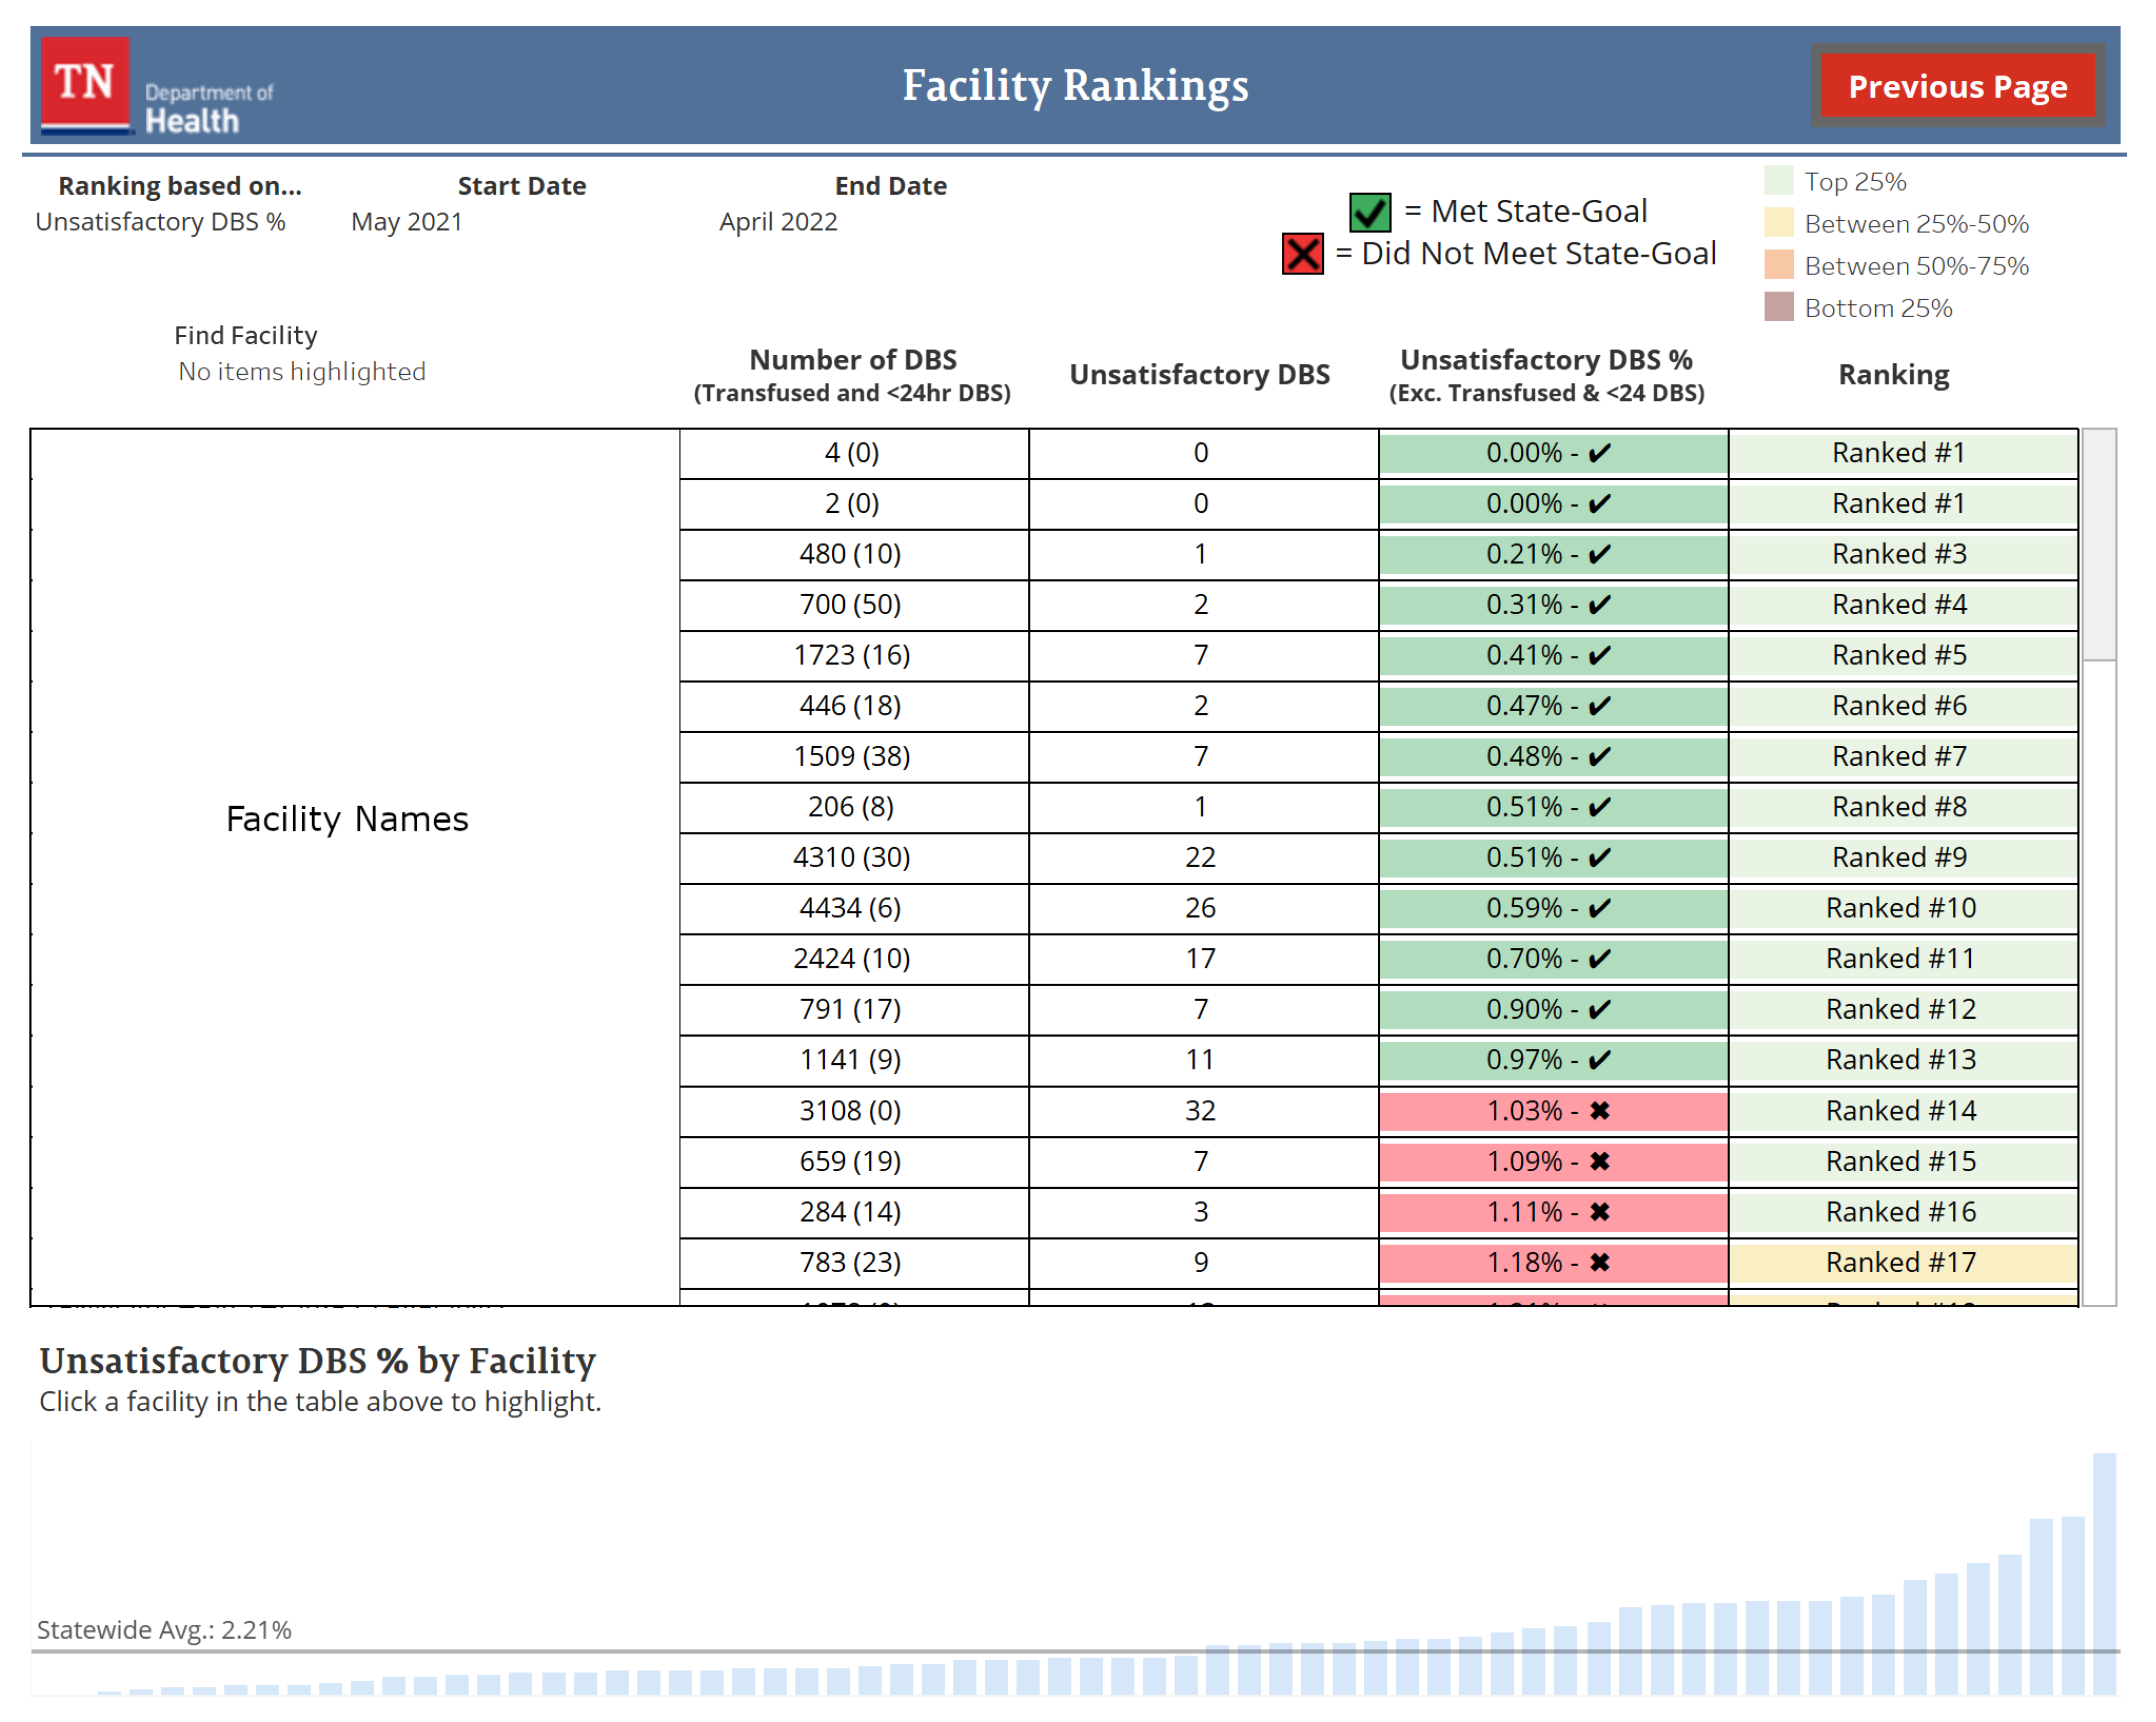The height and width of the screenshot is (1722, 2156).
Task: Select the Ranked #17 ranking cell
Action: coord(1901,1262)
